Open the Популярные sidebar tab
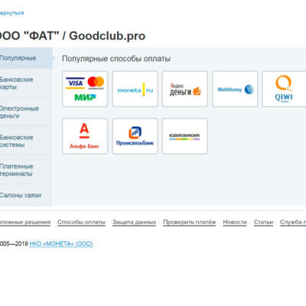The image size is (306, 306). (26, 58)
